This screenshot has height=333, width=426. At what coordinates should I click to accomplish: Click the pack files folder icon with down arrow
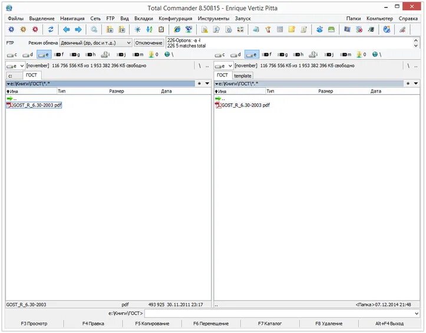110,29
